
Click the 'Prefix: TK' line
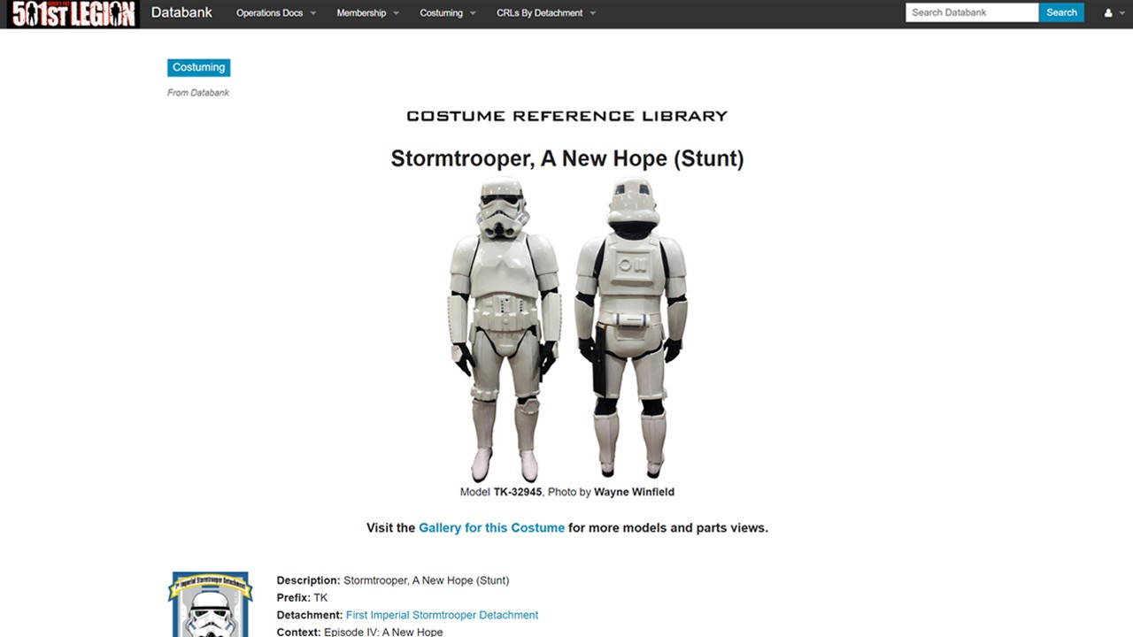point(302,598)
